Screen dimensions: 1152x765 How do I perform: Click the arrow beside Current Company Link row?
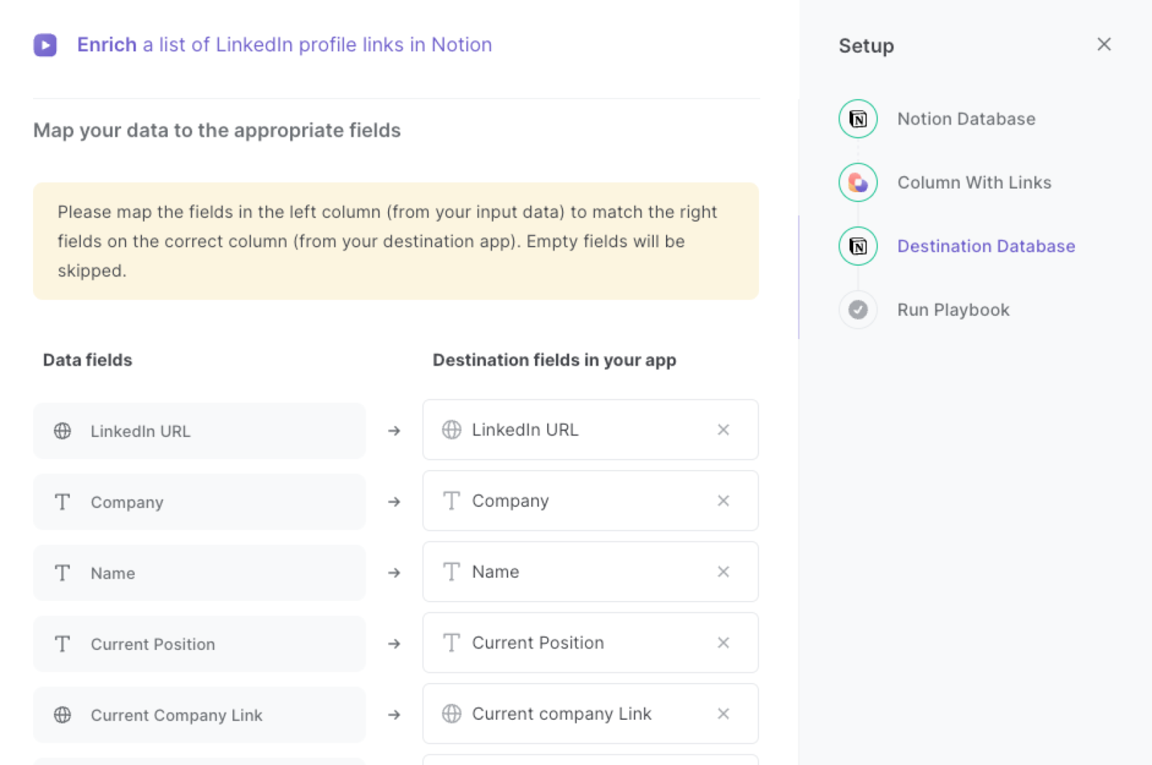click(394, 715)
